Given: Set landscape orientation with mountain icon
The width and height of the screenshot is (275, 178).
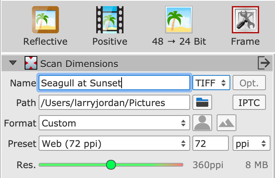Looking at the screenshot, I should pos(227,123).
